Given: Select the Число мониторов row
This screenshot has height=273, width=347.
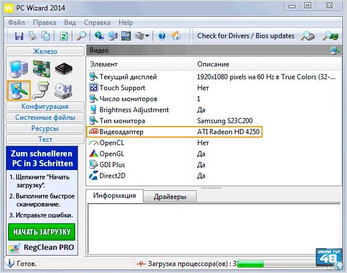Looking at the screenshot, I should point(214,99).
